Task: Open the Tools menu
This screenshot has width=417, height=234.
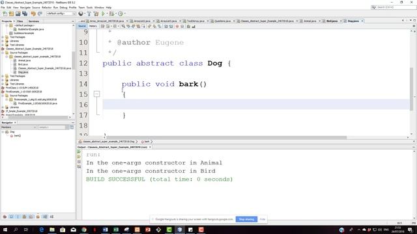Action: [90, 7]
